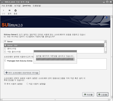Shut down the VM with 종료 power icon
Viewport: 113px width, 101px height.
15,10
